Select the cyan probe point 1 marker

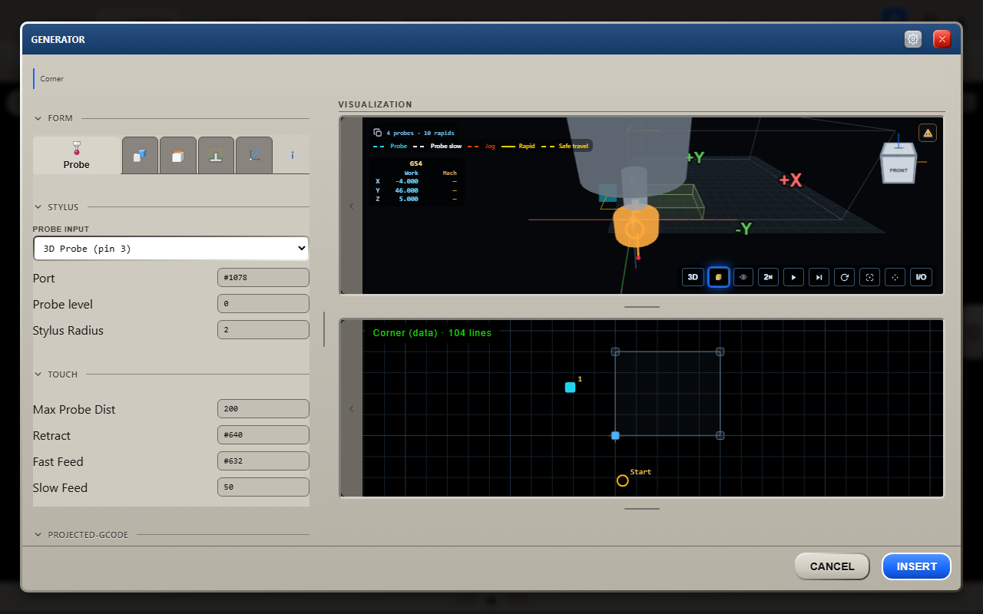click(x=570, y=388)
